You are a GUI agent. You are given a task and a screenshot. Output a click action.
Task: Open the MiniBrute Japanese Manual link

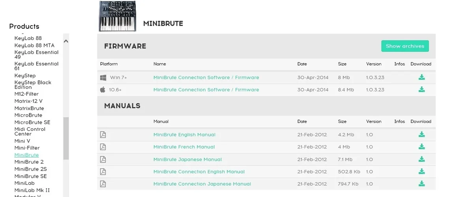tap(187, 160)
